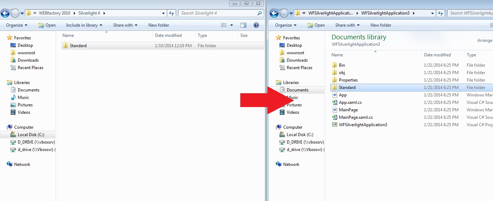Click refresh icon beside left address bar
Screen dimensions: 493x201
point(171,13)
